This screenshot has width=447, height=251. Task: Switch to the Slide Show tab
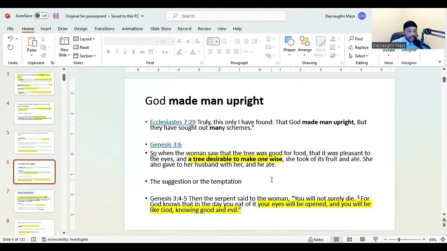[161, 29]
